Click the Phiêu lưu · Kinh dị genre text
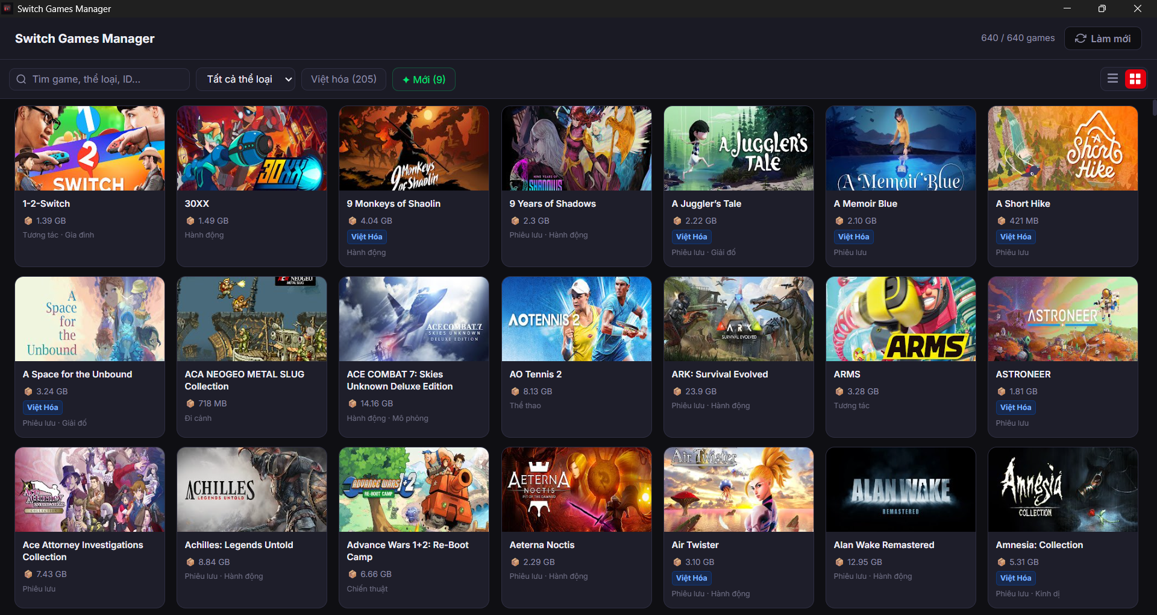Viewport: 1157px width, 615px height. tap(1027, 594)
